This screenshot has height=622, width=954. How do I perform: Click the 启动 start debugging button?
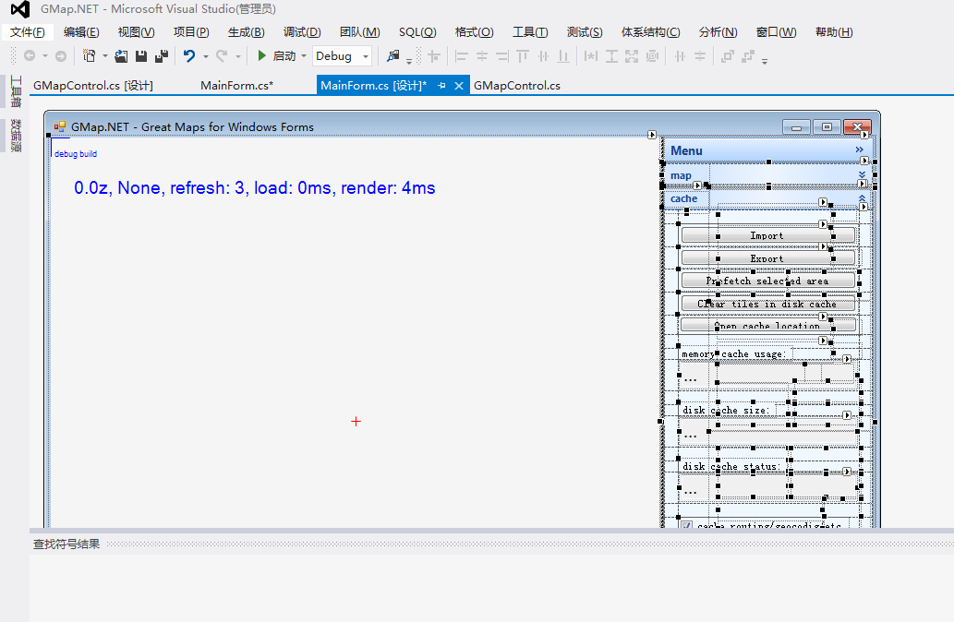pos(277,56)
